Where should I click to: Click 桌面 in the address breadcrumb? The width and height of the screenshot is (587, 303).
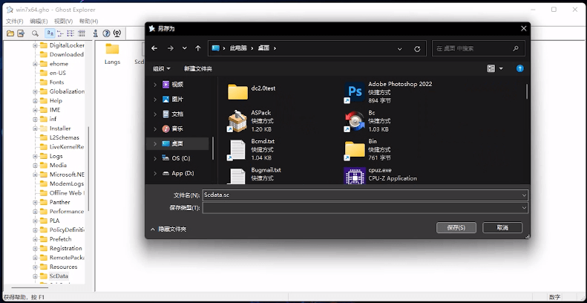click(263, 48)
